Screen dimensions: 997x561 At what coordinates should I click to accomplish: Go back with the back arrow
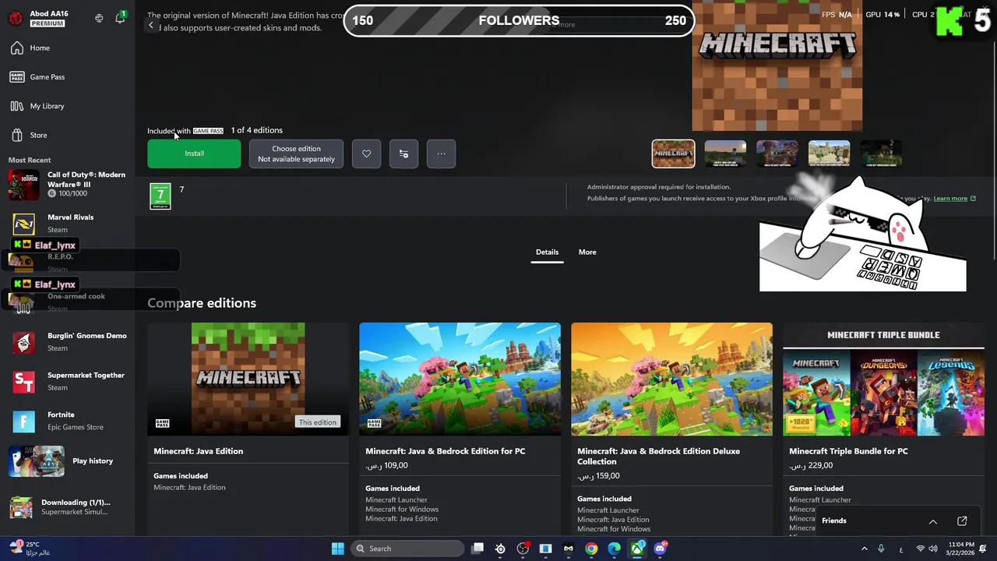pos(151,25)
